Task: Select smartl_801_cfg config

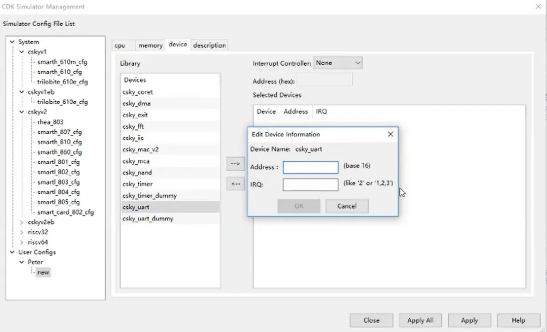Action: pyautogui.click(x=58, y=162)
